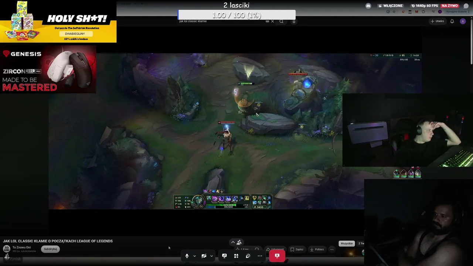
Task: Start voice search with microphone icon
Action: pos(294,21)
